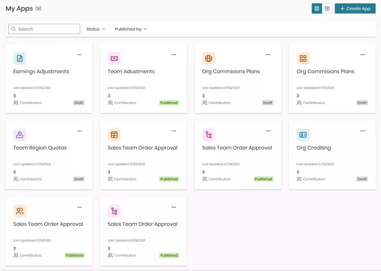Open the ellipsis menu on the table-icon Sales Team card
381x271 pixels.
(x=174, y=131)
